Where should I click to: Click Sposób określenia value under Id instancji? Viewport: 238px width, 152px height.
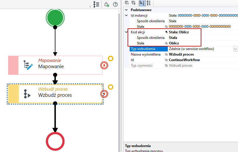click(172, 21)
